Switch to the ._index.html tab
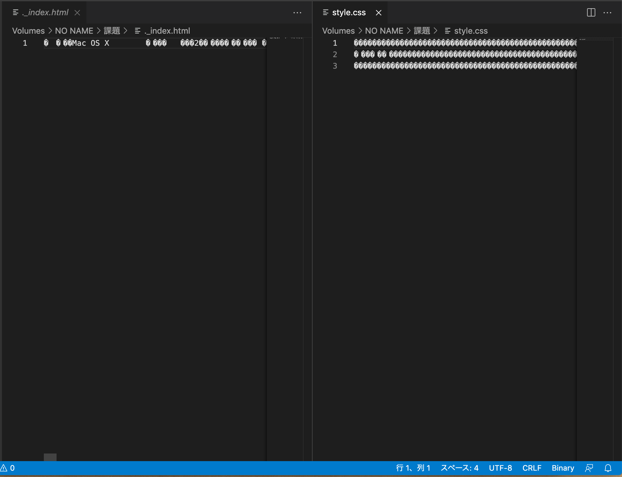The image size is (622, 477). 45,13
